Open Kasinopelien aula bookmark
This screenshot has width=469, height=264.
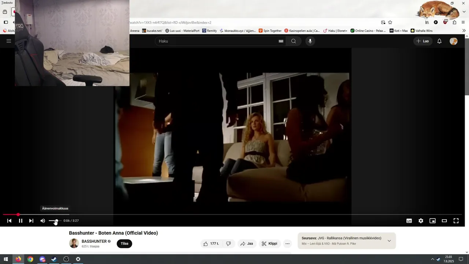302,31
